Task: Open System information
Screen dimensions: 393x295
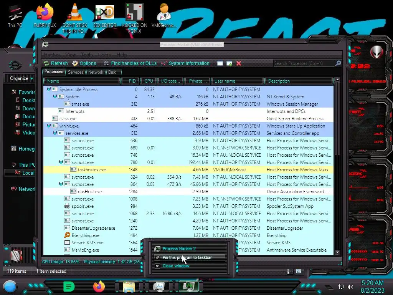Action: pyautogui.click(x=185, y=63)
